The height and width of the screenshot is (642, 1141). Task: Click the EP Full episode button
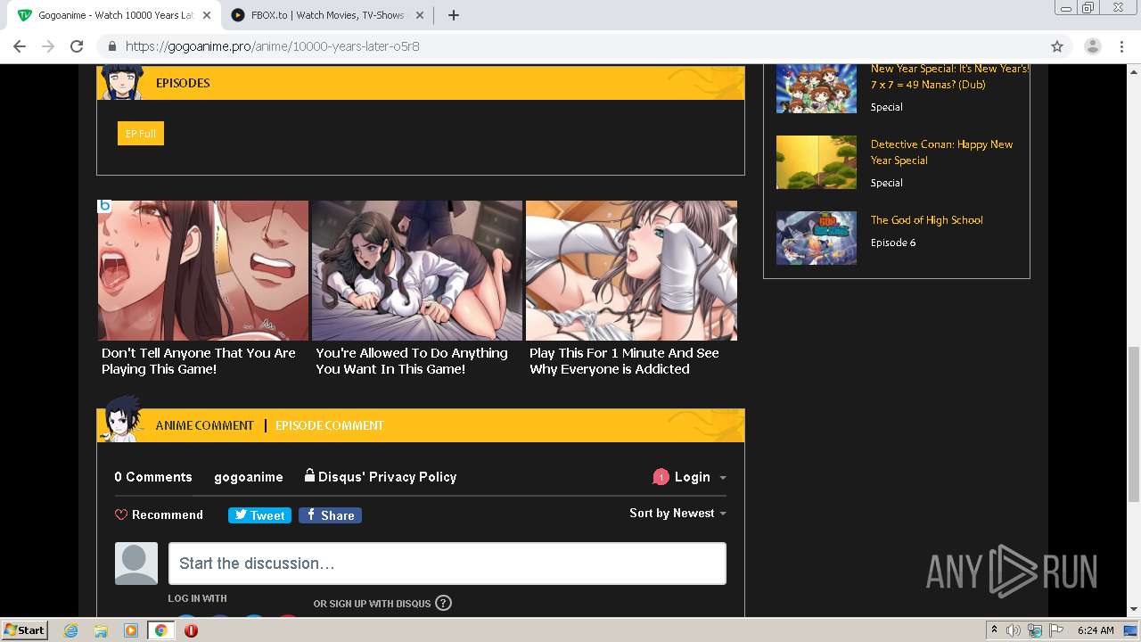(141, 134)
